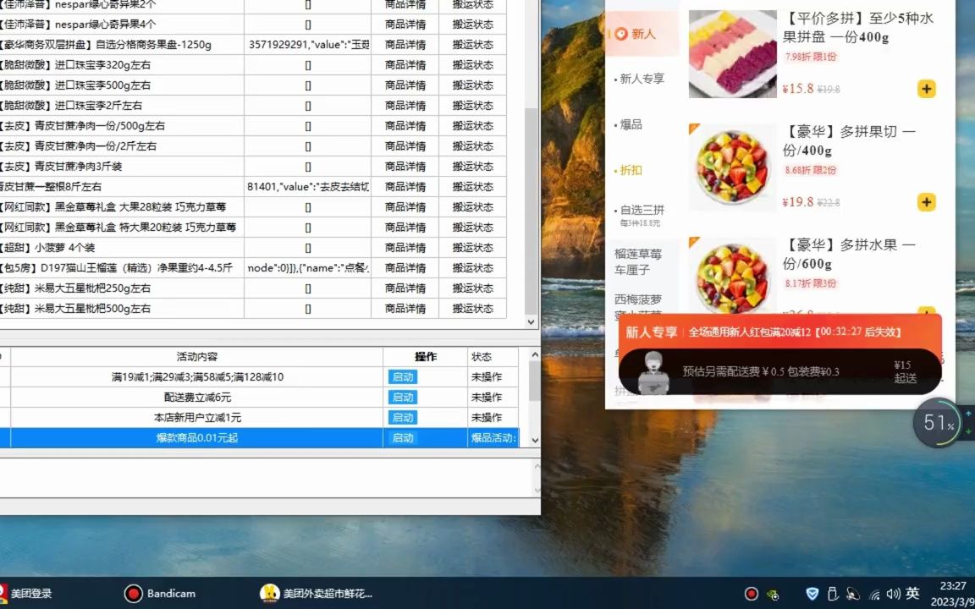Image resolution: width=975 pixels, height=609 pixels.
Task: Add the 豪华多拼果切 item via its plus icon
Action: (926, 202)
